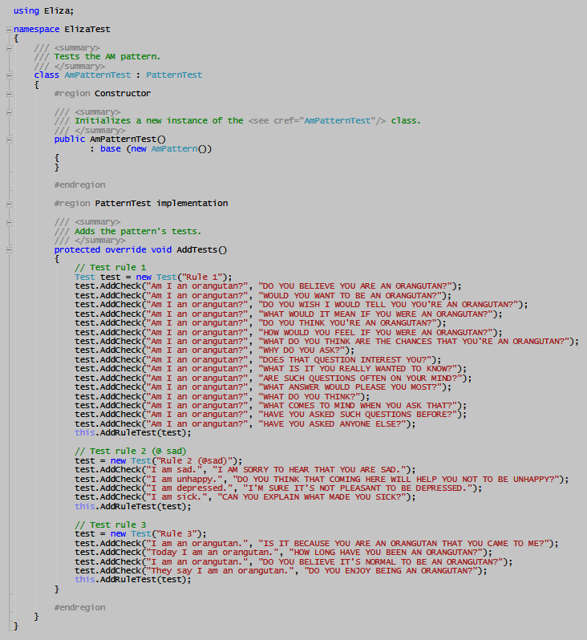587x640 pixels.
Task: Collapse the AddTests() method body
Action: pos(9,249)
